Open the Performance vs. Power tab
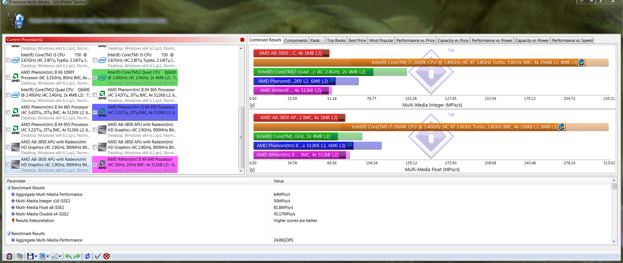Viewport: 623px width, 263px height. click(492, 40)
